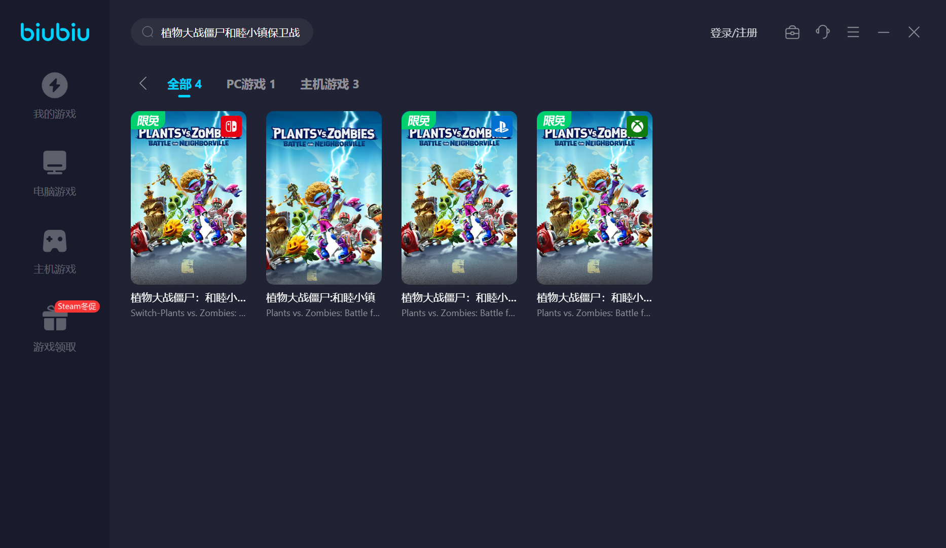946x548 pixels.
Task: Switch to the 全部 4 tab
Action: 184,84
